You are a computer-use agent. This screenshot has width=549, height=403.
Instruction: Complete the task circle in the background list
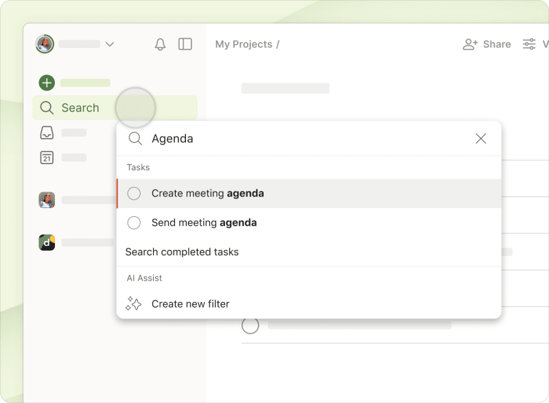(250, 325)
